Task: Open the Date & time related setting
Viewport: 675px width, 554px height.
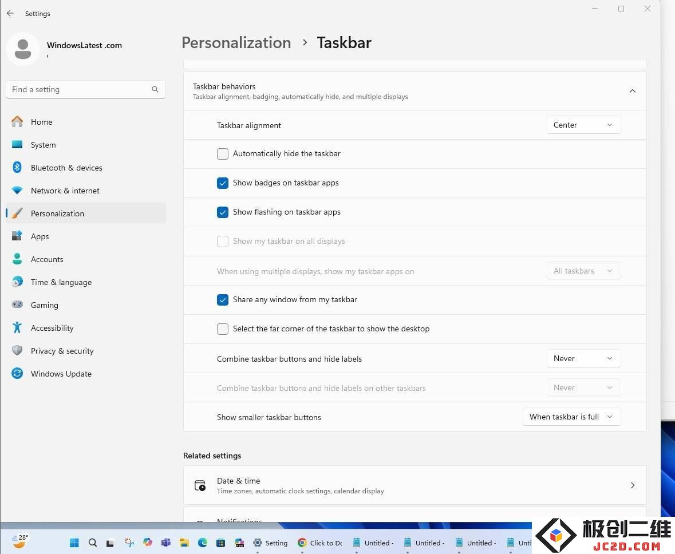Action: 415,485
